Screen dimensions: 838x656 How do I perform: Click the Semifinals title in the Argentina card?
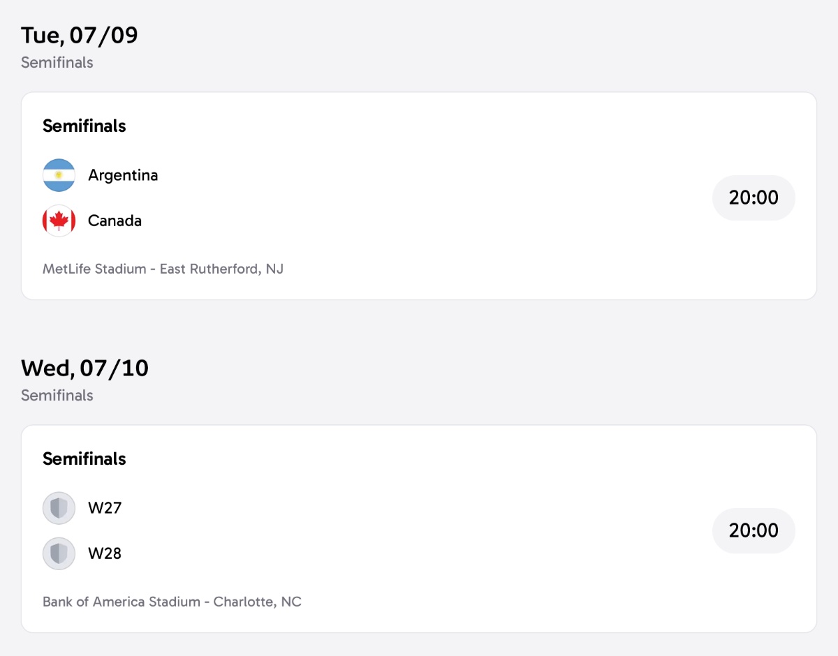coord(84,126)
